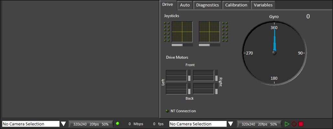
Task: Open right 320x240 20fps 50% settings button
Action: (259, 124)
